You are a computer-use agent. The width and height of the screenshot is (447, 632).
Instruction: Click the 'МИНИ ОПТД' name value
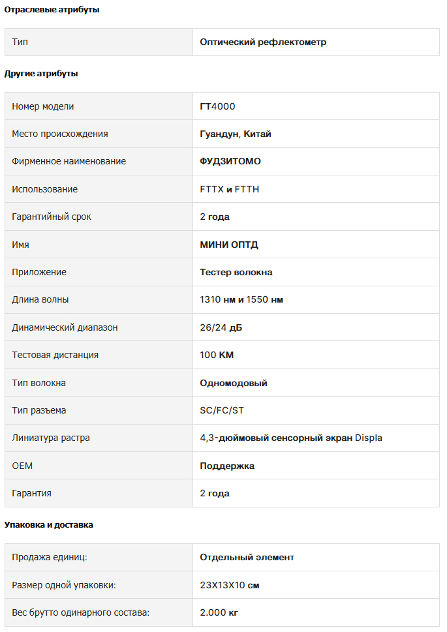229,245
